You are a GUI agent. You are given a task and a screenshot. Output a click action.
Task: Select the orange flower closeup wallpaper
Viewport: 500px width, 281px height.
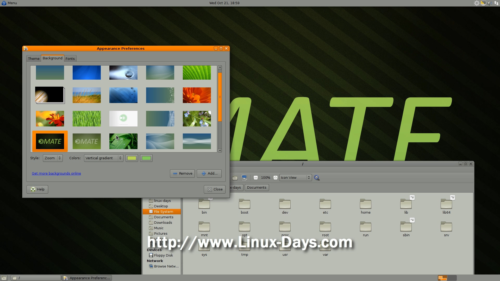click(197, 95)
